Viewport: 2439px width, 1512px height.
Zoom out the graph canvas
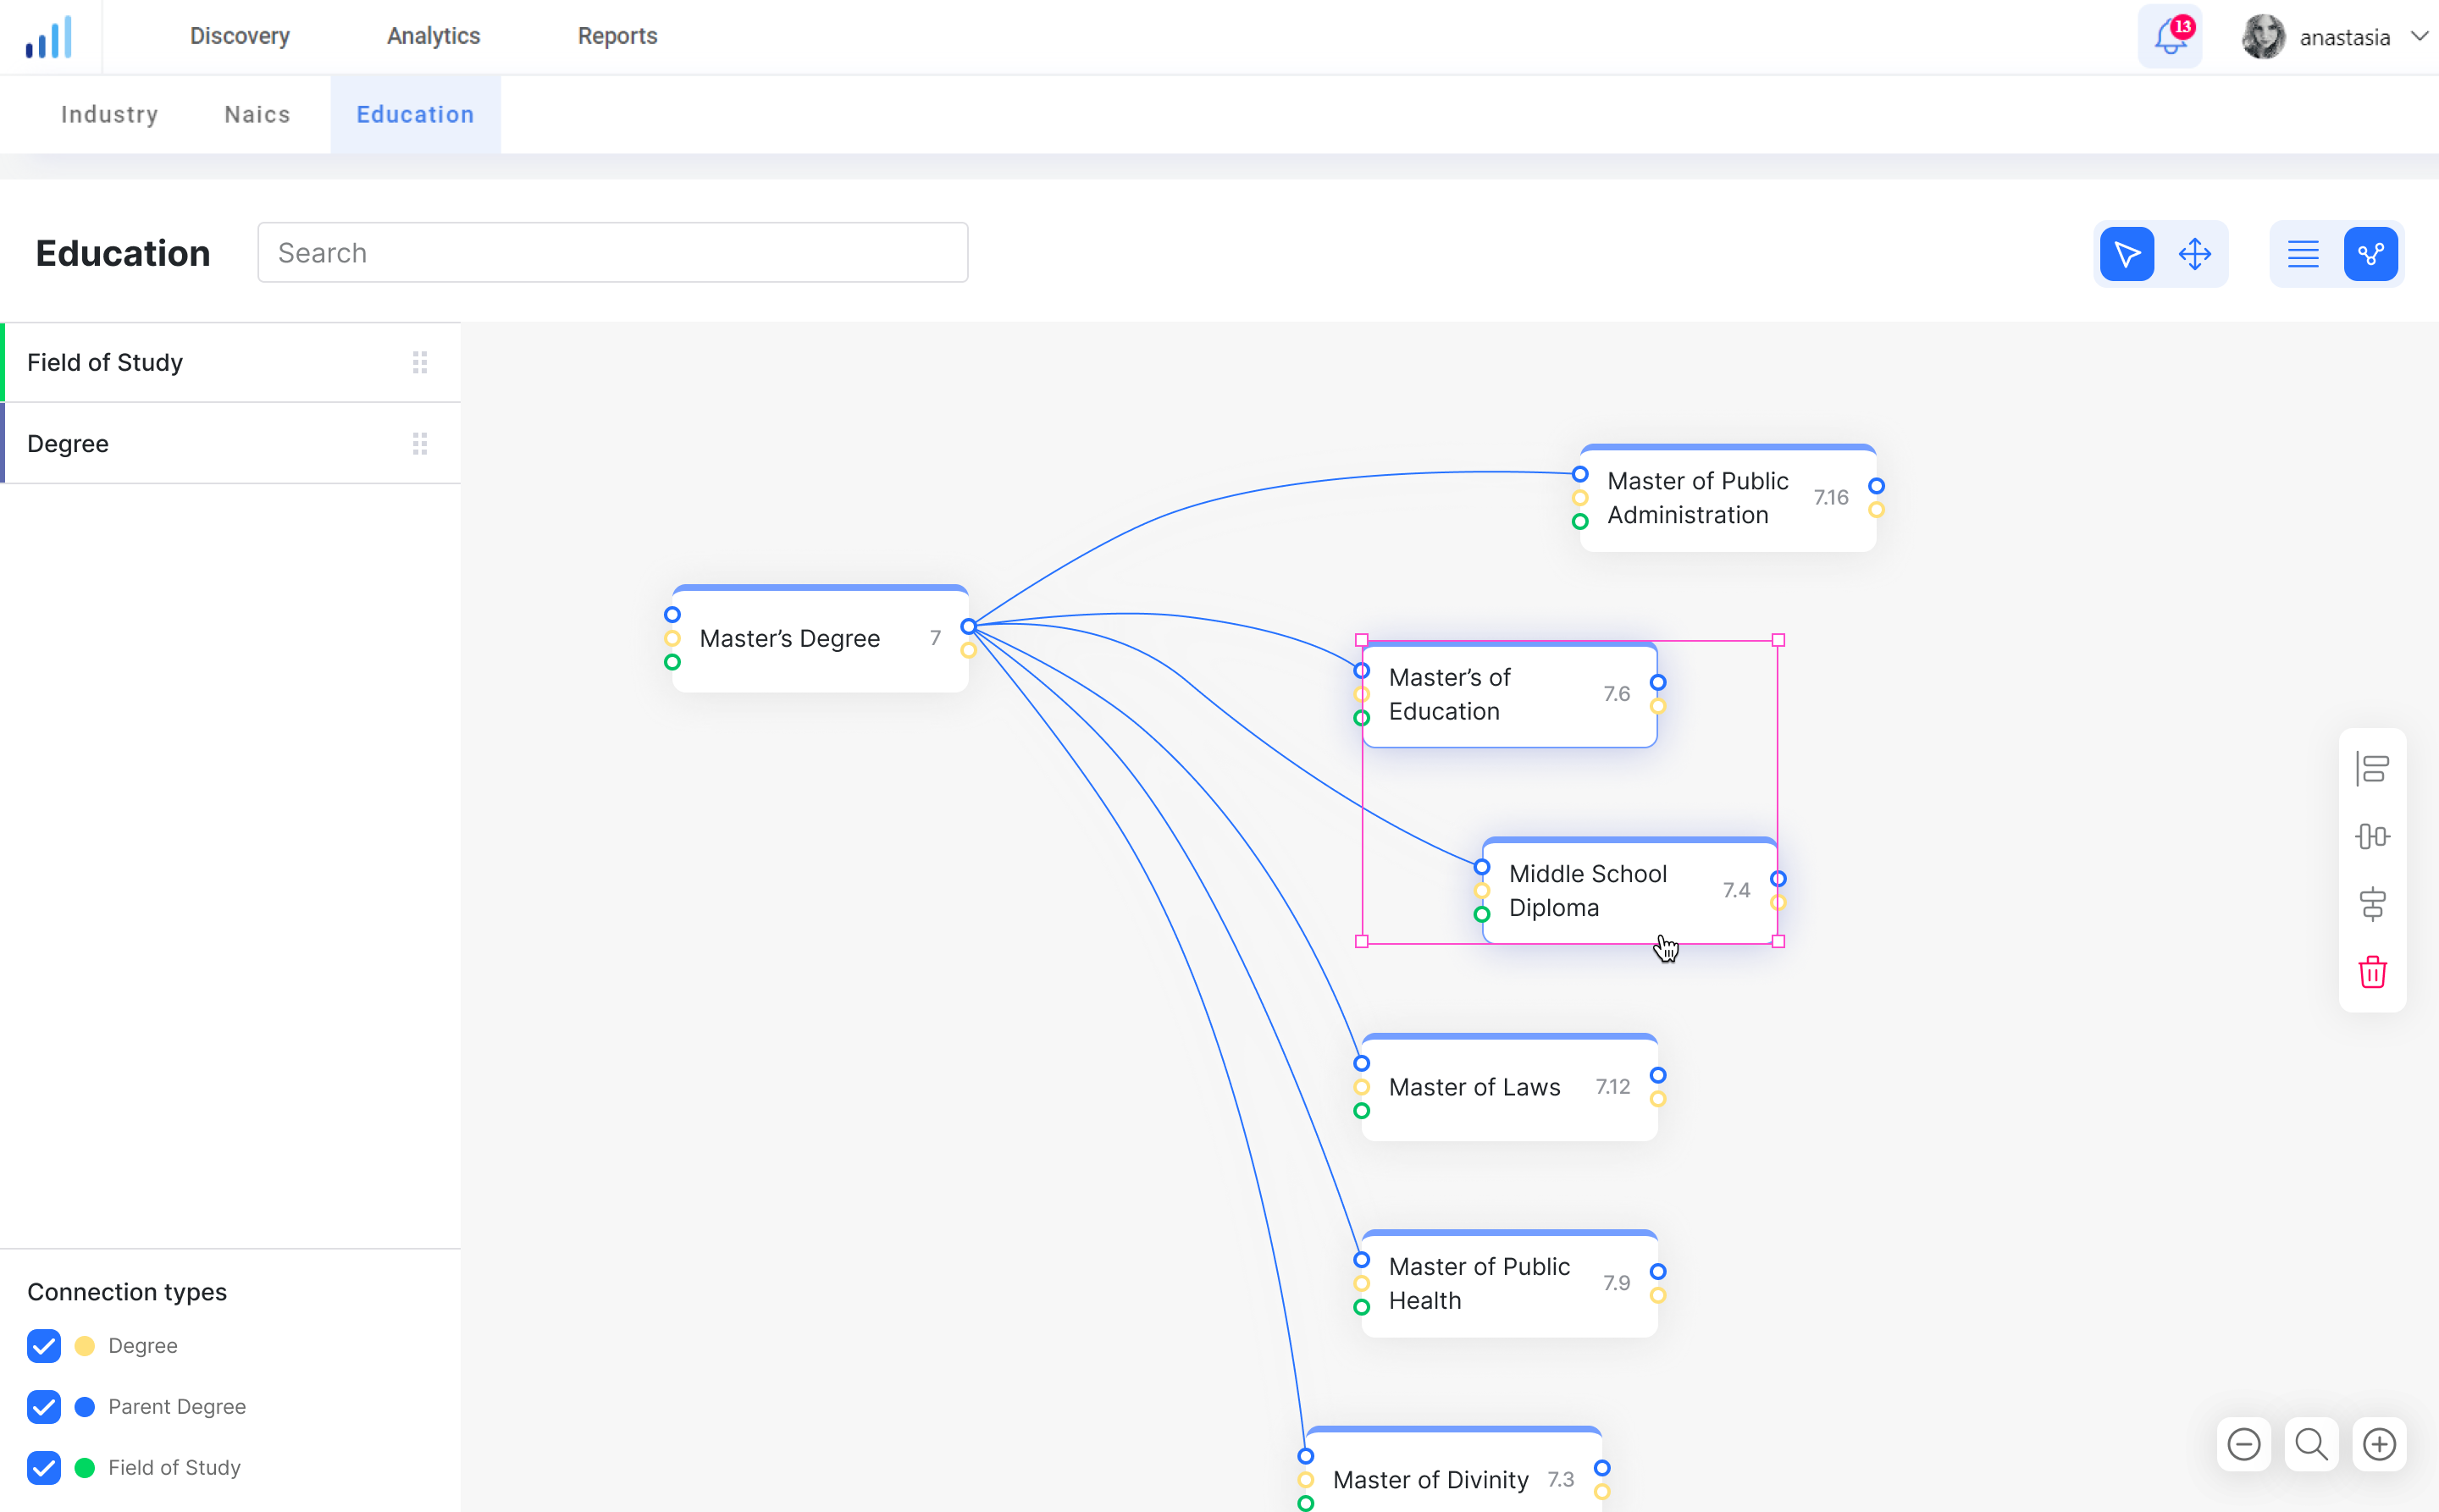[2244, 1444]
